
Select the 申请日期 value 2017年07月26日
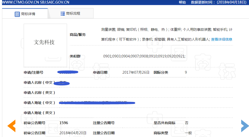coord(136,72)
